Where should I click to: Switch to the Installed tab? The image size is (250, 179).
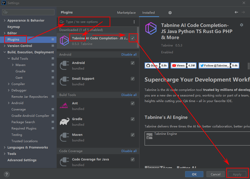pyautogui.click(x=148, y=12)
